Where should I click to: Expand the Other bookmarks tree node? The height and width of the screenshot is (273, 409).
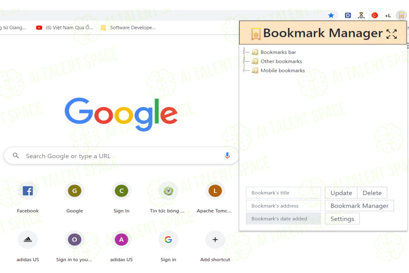click(x=244, y=61)
